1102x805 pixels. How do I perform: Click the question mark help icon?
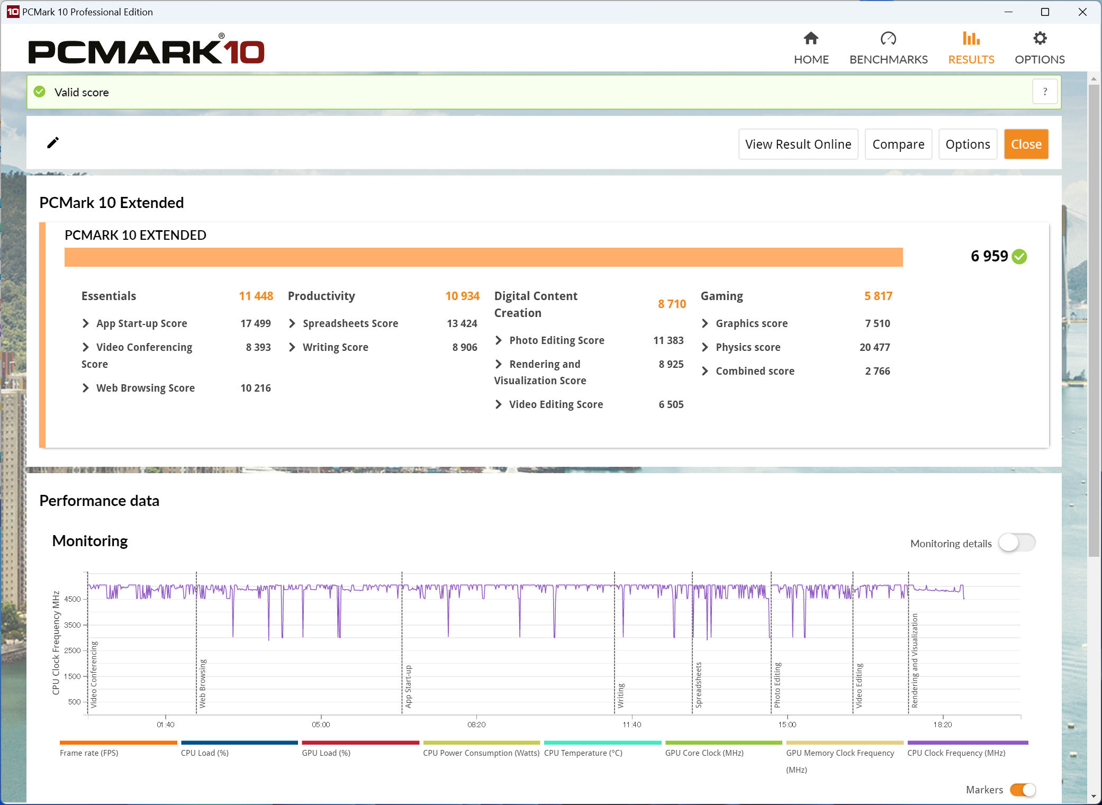tap(1045, 92)
